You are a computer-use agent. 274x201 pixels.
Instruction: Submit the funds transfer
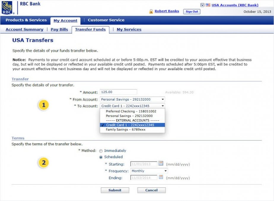click(x=115, y=190)
